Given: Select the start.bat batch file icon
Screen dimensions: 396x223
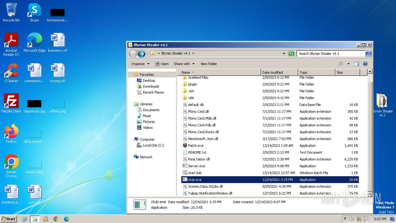Looking at the screenshot, I should [x=185, y=173].
